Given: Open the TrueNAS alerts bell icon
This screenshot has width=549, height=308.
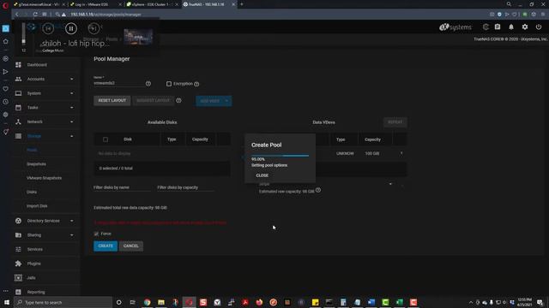Looking at the screenshot, I should (x=511, y=27).
